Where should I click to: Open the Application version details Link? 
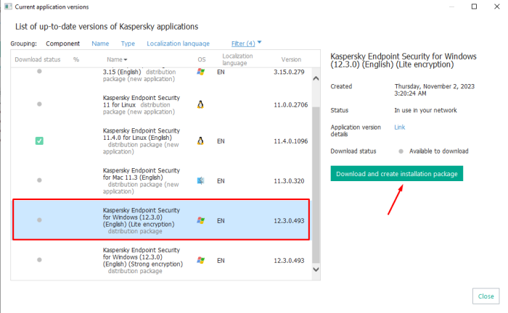click(399, 127)
